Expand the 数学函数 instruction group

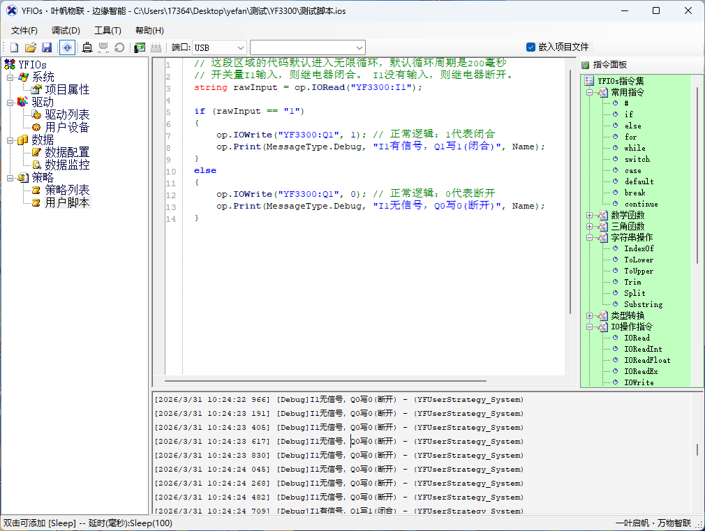[590, 215]
